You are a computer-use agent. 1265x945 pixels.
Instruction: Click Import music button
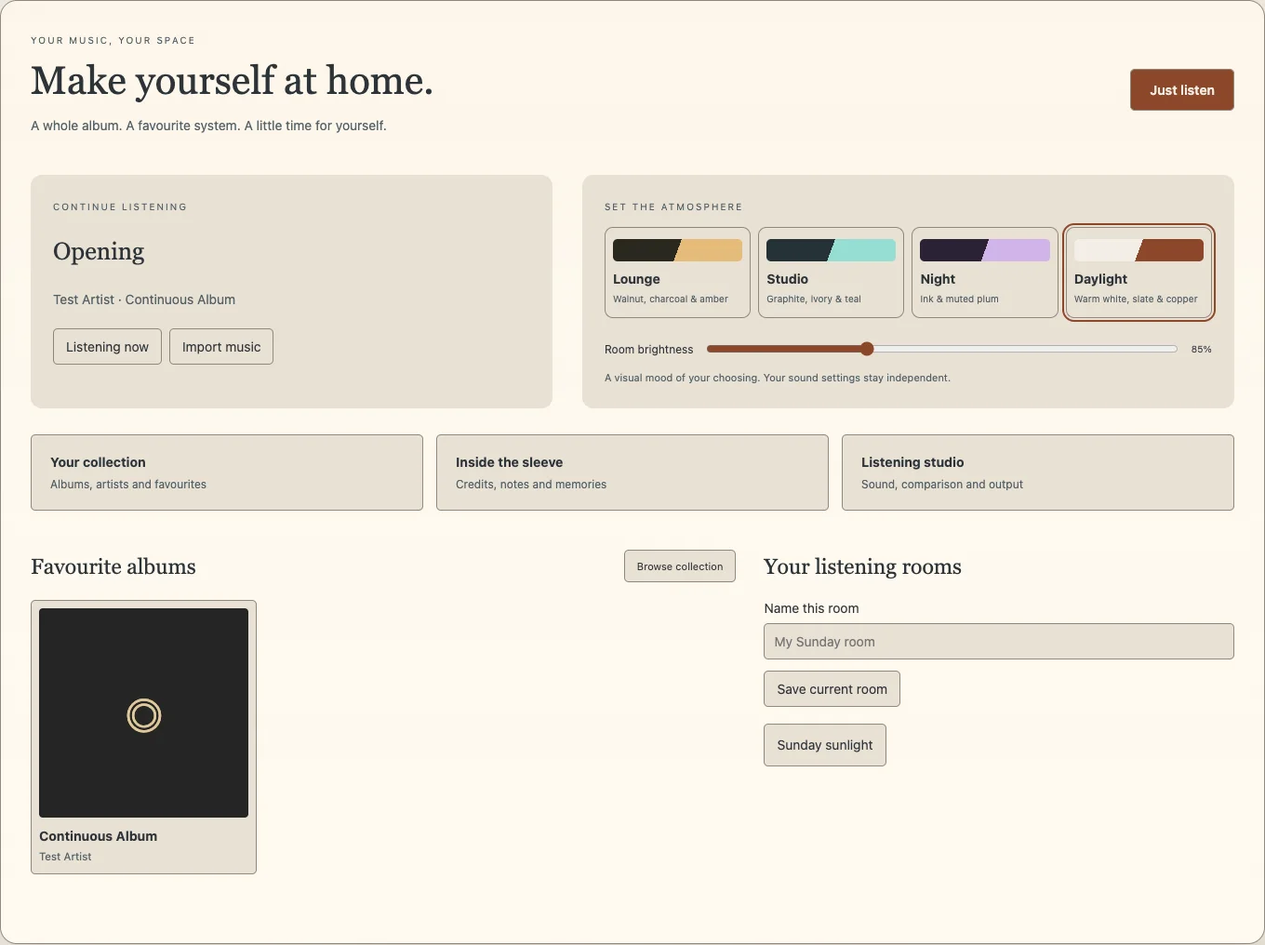pyautogui.click(x=221, y=346)
